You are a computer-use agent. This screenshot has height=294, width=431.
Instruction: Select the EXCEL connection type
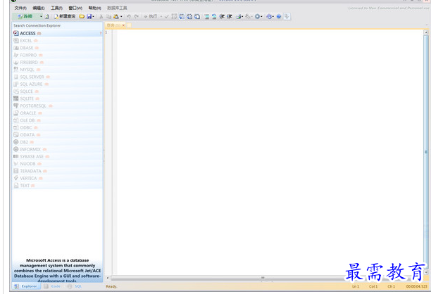click(57, 41)
